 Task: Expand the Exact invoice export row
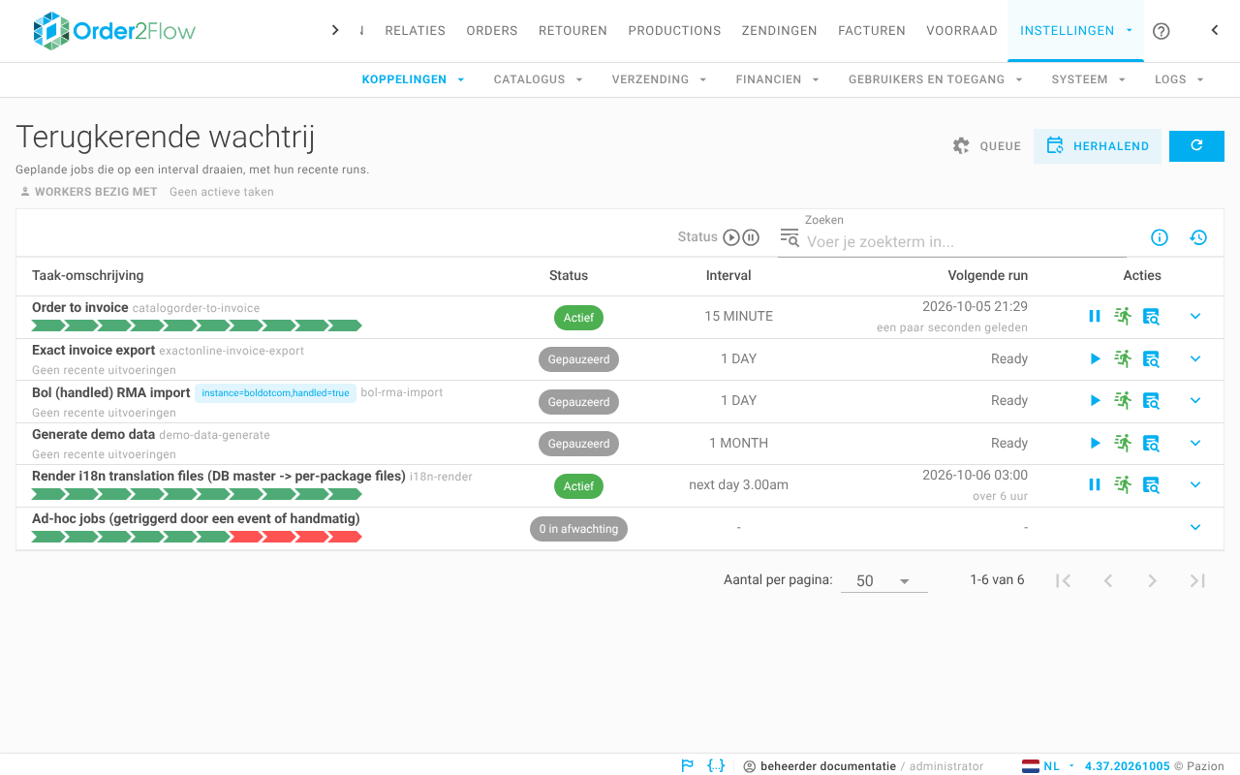tap(1195, 358)
